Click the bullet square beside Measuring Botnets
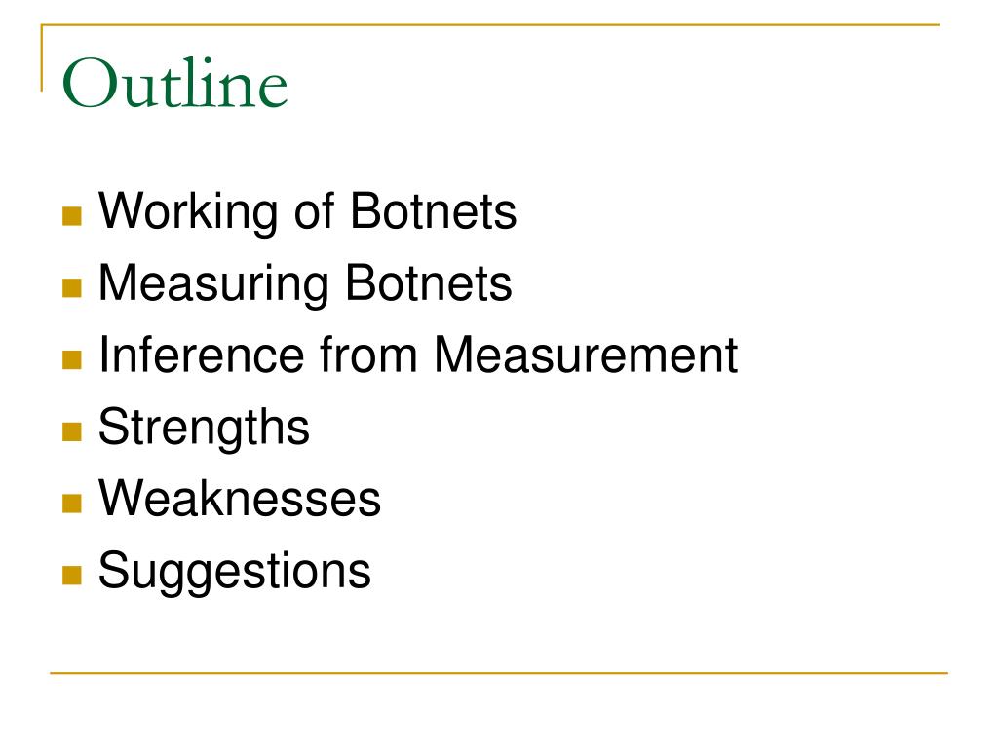 click(x=72, y=288)
